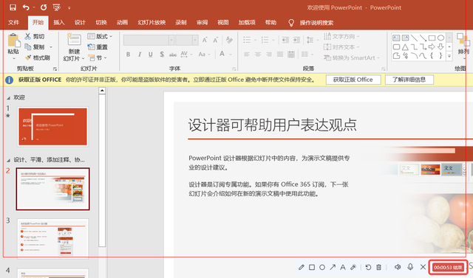Collapse the 欢迎 section
This screenshot has height=278, width=473.
8,98
